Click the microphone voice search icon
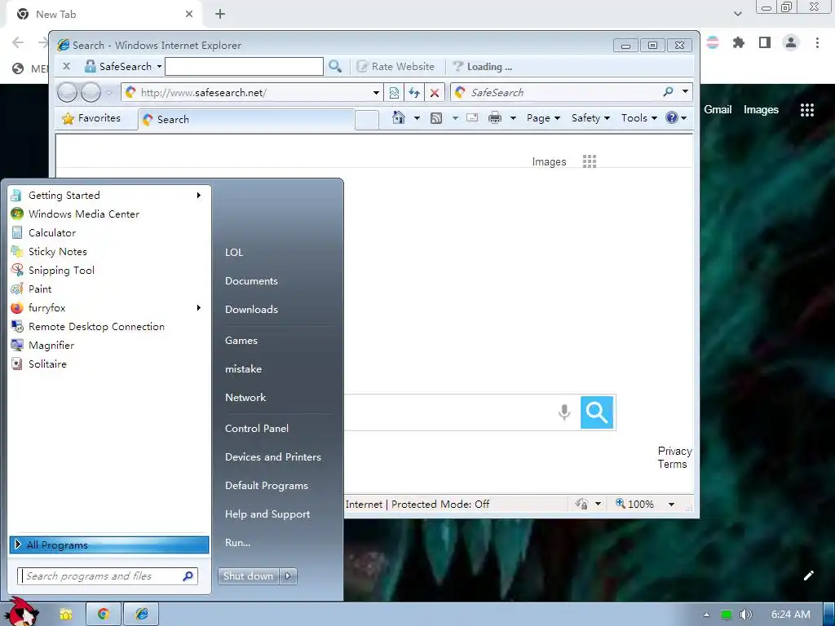This screenshot has width=835, height=626. (x=564, y=412)
